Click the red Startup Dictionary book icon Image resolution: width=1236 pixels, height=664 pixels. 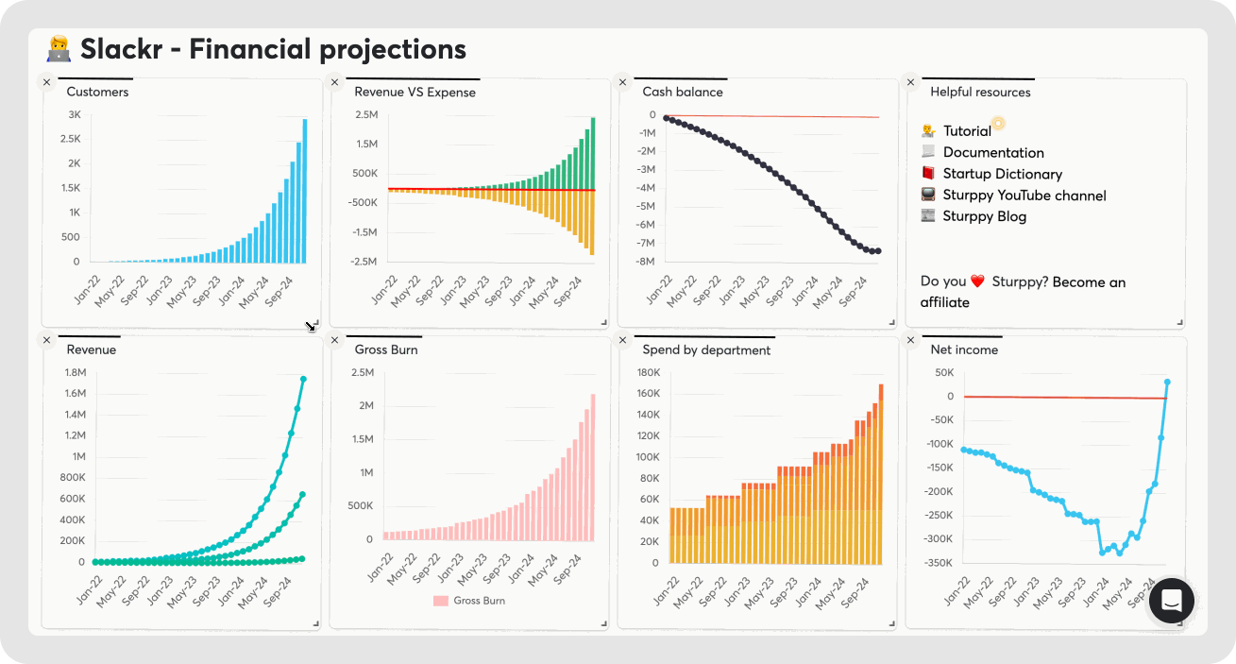click(929, 173)
